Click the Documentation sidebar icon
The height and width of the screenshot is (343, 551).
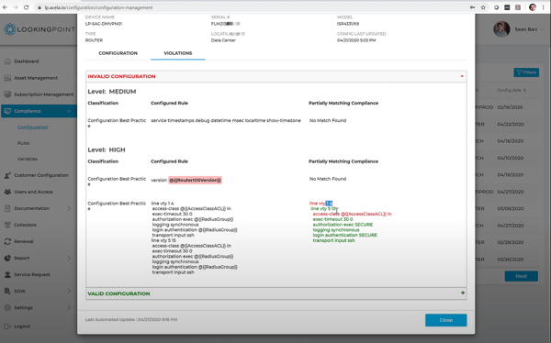pos(7,208)
